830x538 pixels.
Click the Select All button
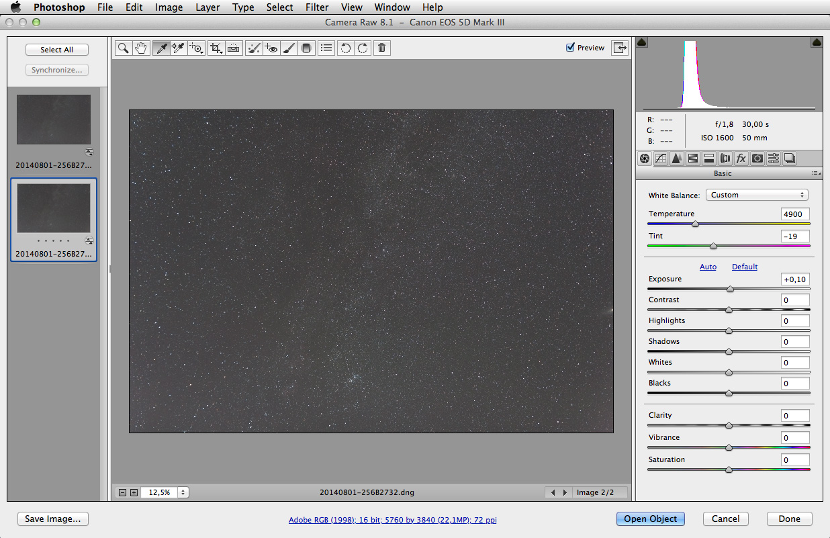coord(57,50)
